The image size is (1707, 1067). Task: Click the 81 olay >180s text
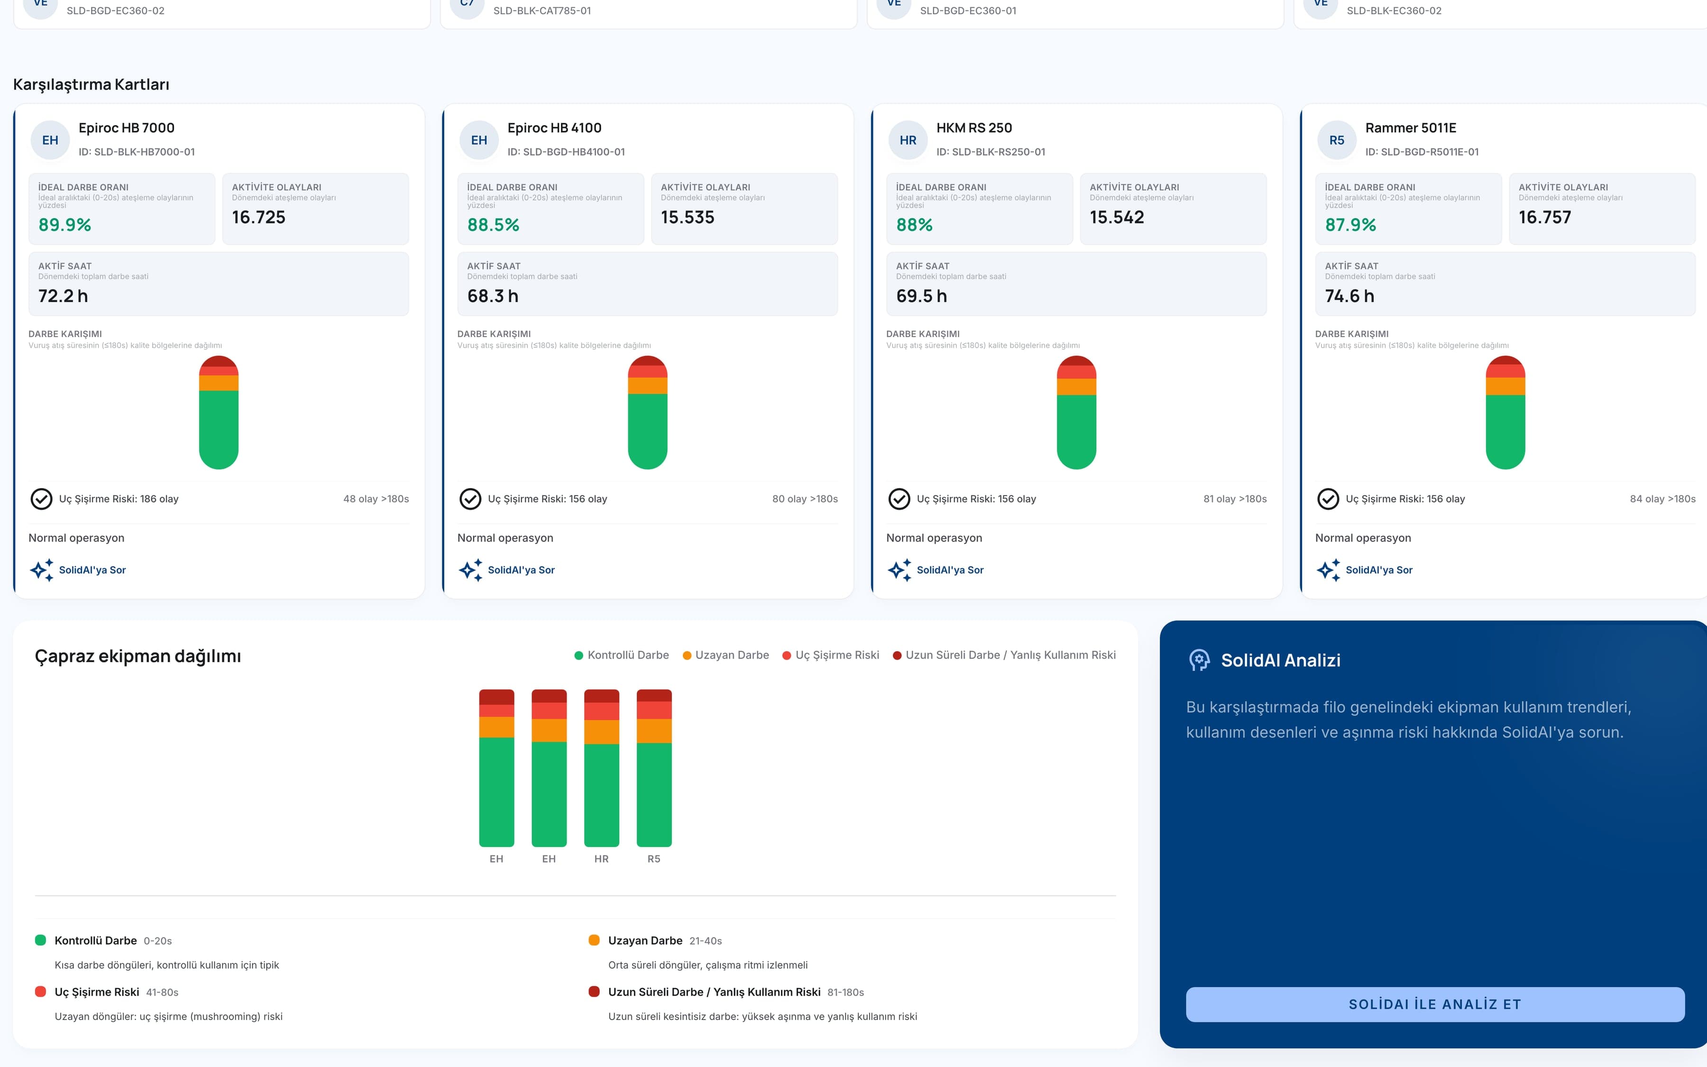coord(1235,499)
